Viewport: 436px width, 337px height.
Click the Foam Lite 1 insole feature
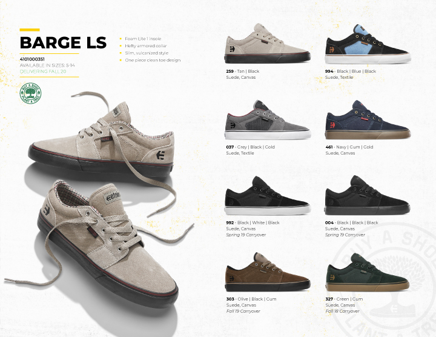coord(143,39)
